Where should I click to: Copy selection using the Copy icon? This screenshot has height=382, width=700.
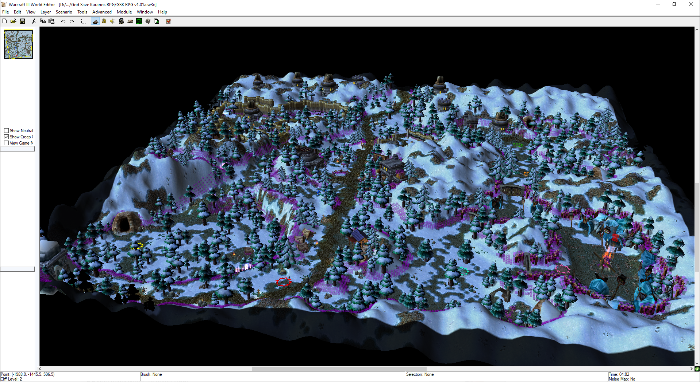[x=43, y=21]
